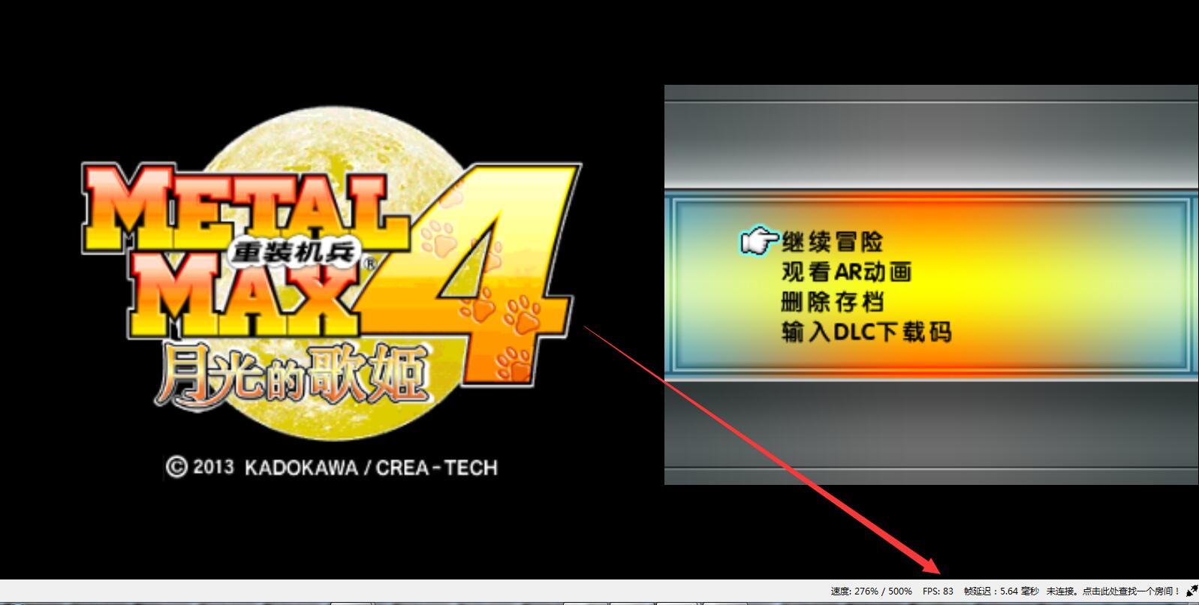Click the Metal Max 4 title logo

330,274
